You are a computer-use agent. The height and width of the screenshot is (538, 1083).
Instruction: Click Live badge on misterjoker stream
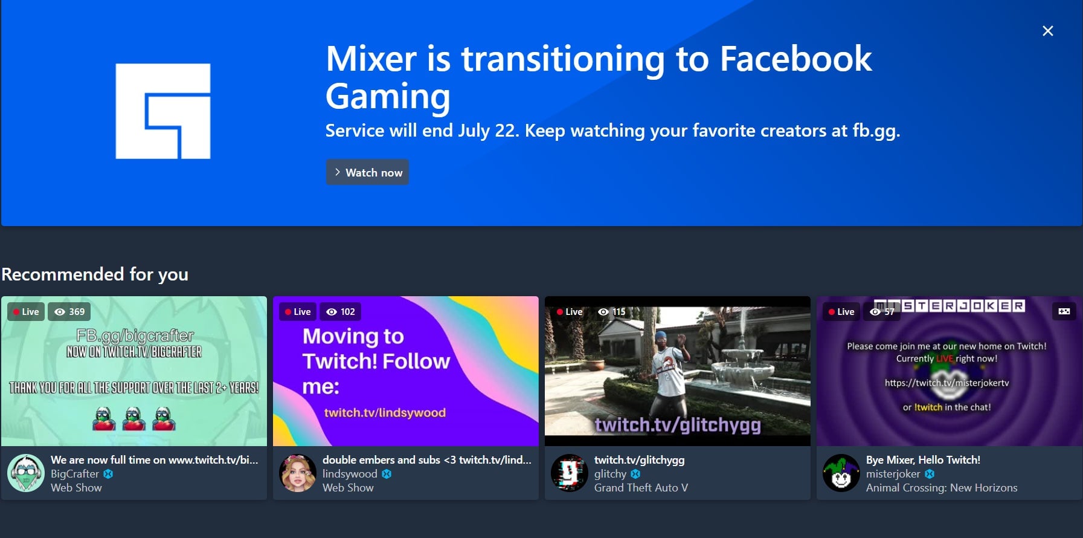click(841, 312)
